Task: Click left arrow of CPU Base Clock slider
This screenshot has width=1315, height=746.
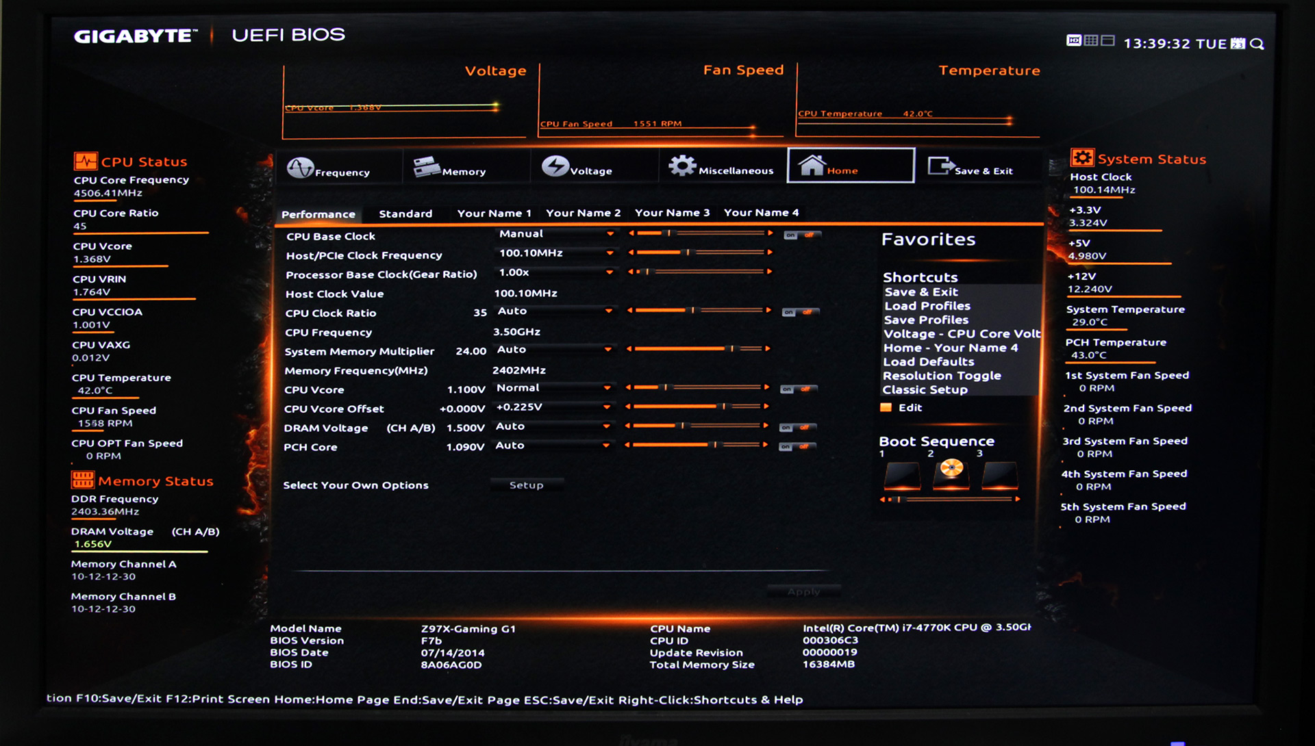Action: (x=631, y=233)
